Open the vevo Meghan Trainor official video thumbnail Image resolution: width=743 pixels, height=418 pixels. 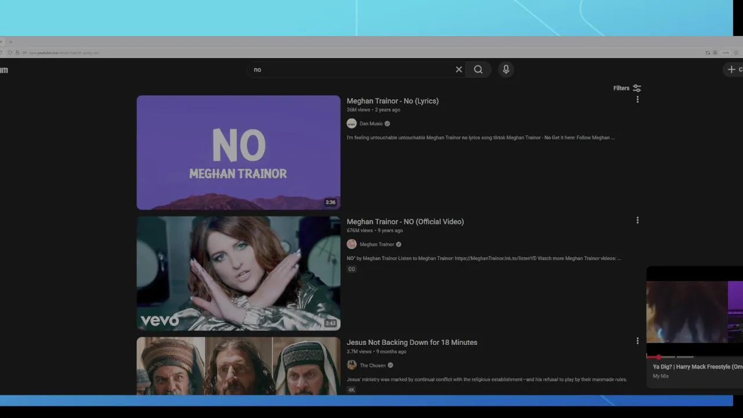(239, 273)
